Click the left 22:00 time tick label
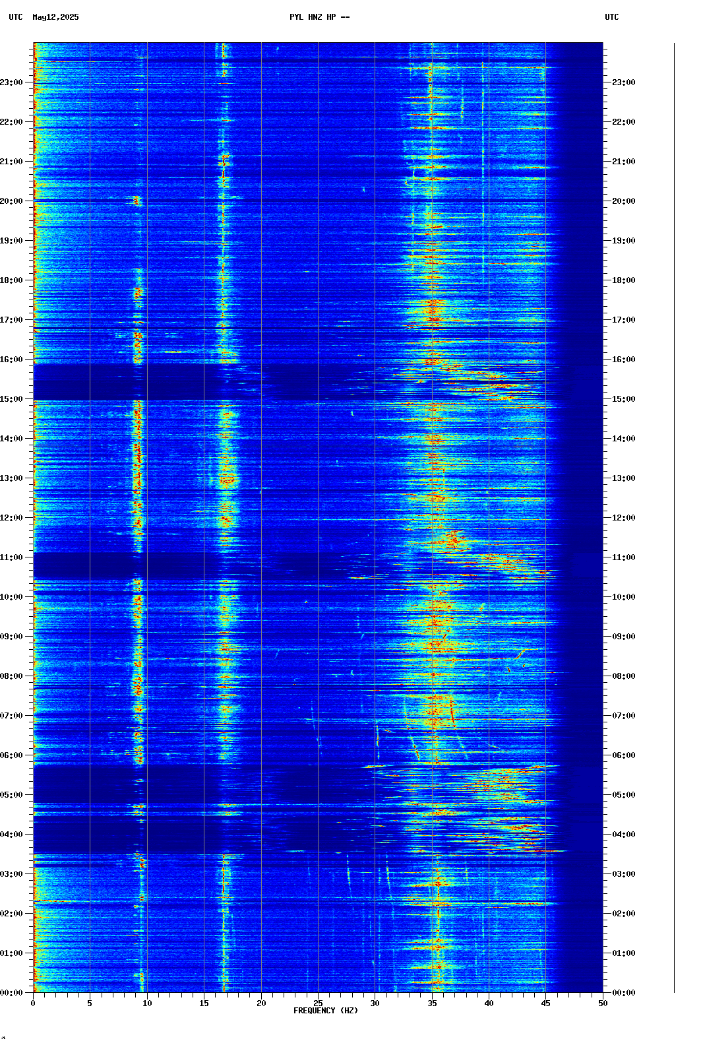 [x=11, y=122]
